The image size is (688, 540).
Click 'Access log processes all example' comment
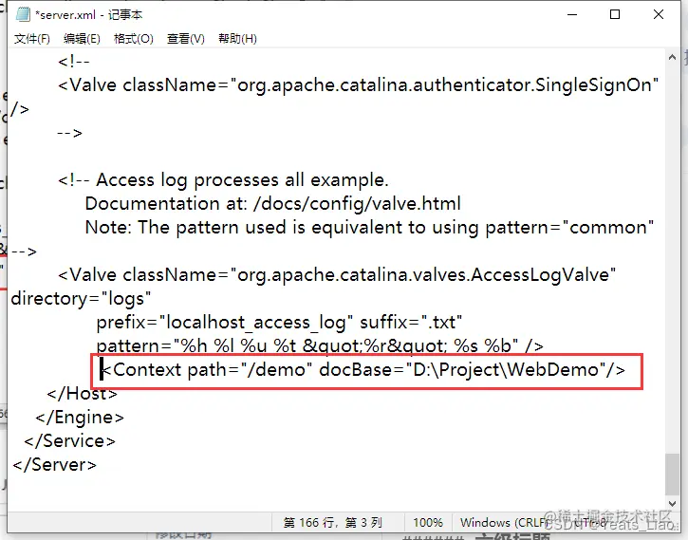pos(223,180)
